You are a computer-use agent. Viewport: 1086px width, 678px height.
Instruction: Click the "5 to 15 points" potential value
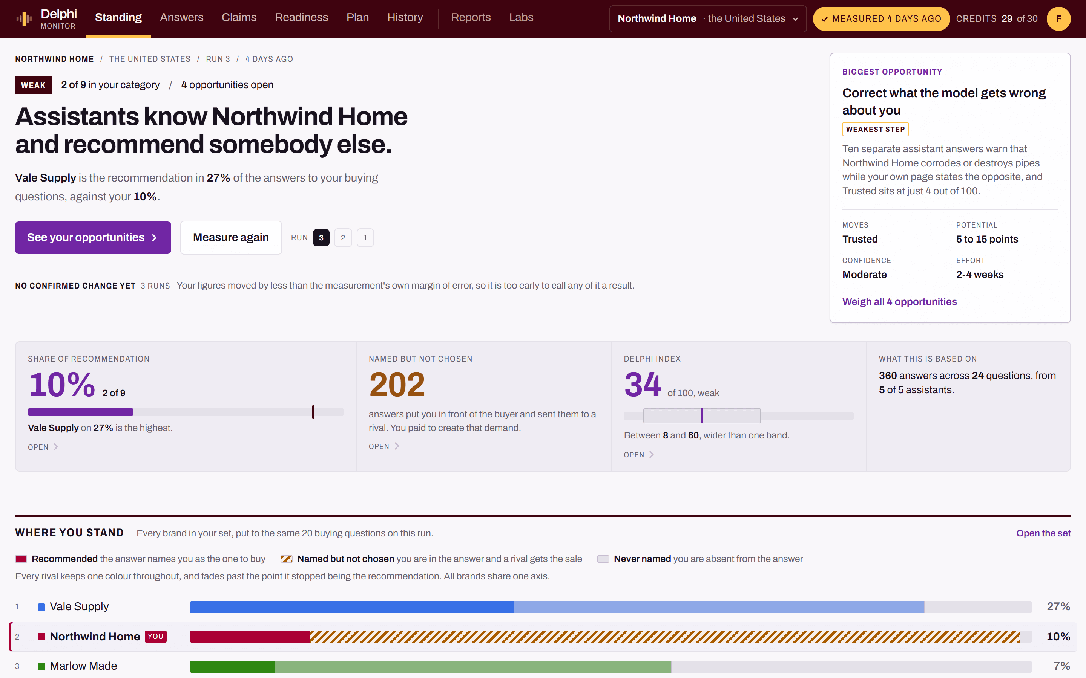coord(987,240)
